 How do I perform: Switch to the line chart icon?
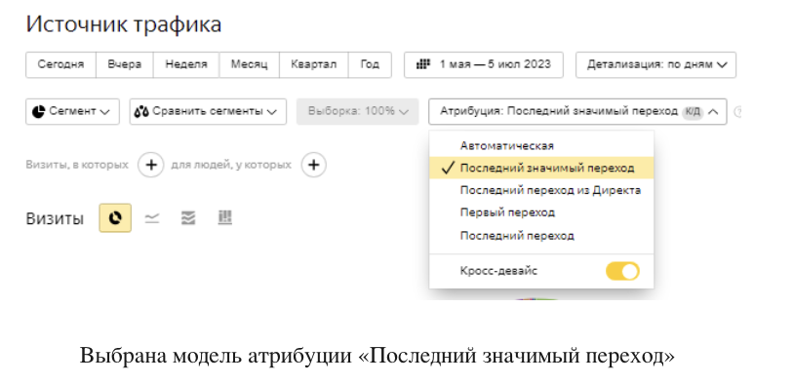[152, 218]
